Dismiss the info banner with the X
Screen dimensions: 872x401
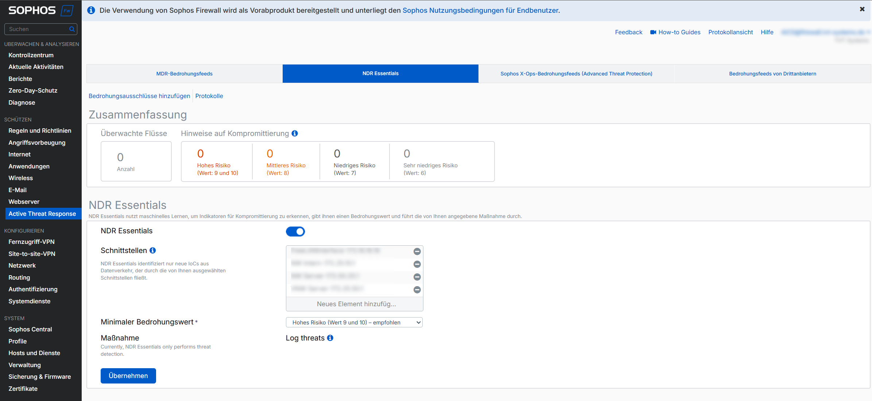862,9
